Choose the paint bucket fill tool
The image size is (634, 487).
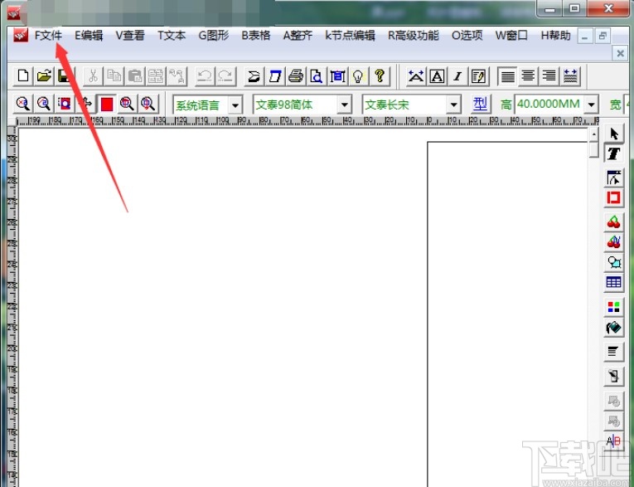click(x=613, y=327)
